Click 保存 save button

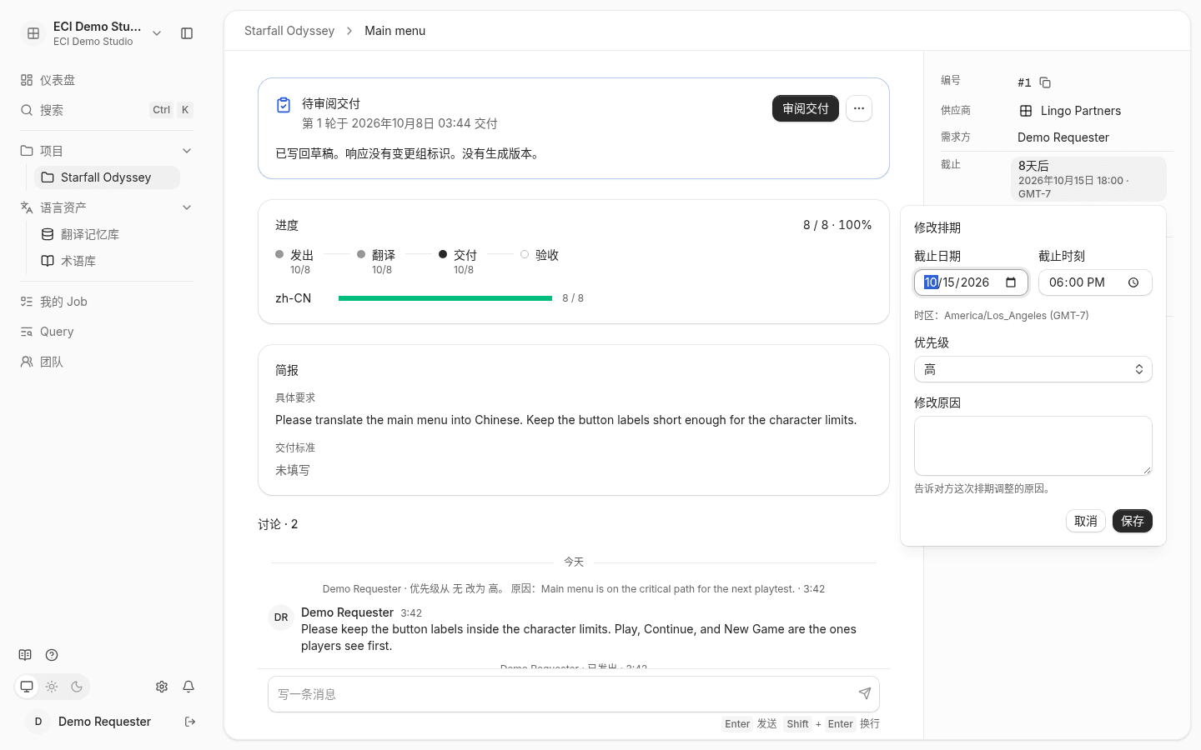click(1133, 521)
